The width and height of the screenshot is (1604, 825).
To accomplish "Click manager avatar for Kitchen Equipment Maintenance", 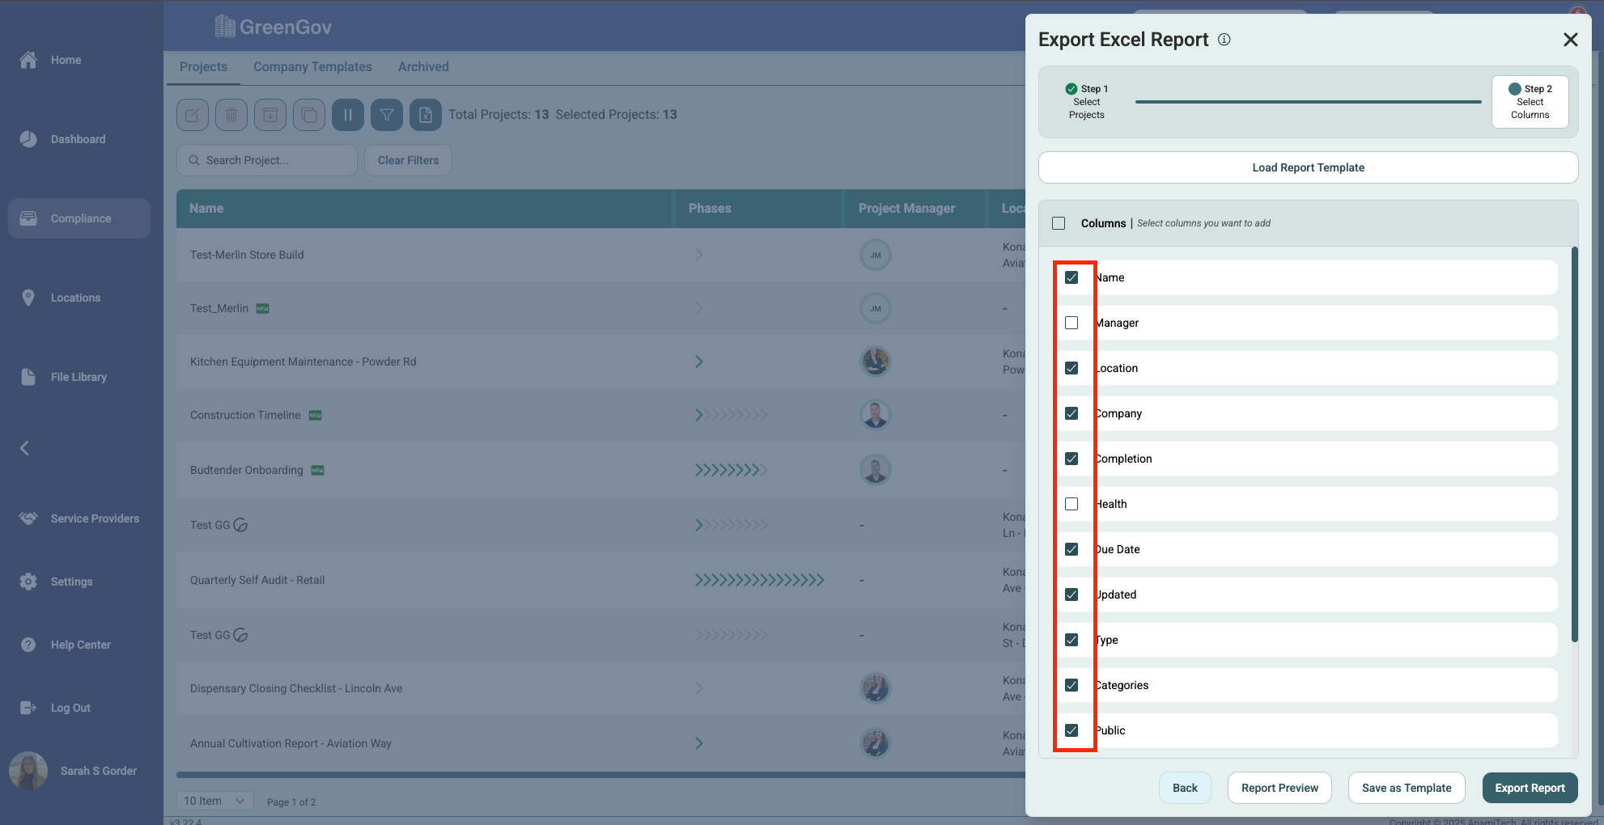I will tap(876, 362).
